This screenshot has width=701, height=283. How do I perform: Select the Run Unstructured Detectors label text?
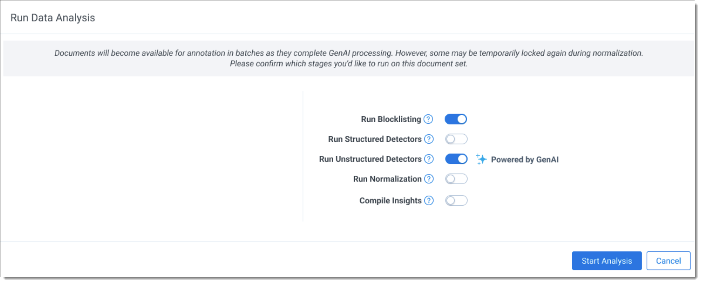pos(370,159)
